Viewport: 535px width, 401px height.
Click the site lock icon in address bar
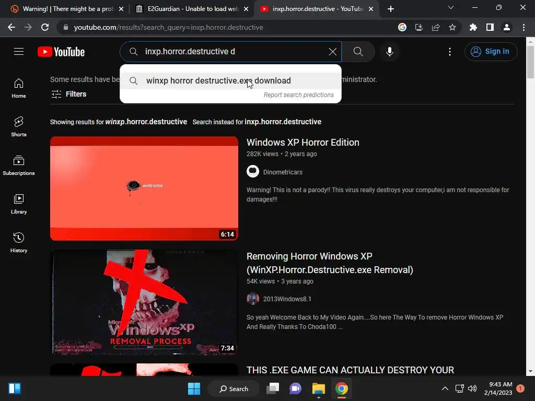tap(66, 27)
